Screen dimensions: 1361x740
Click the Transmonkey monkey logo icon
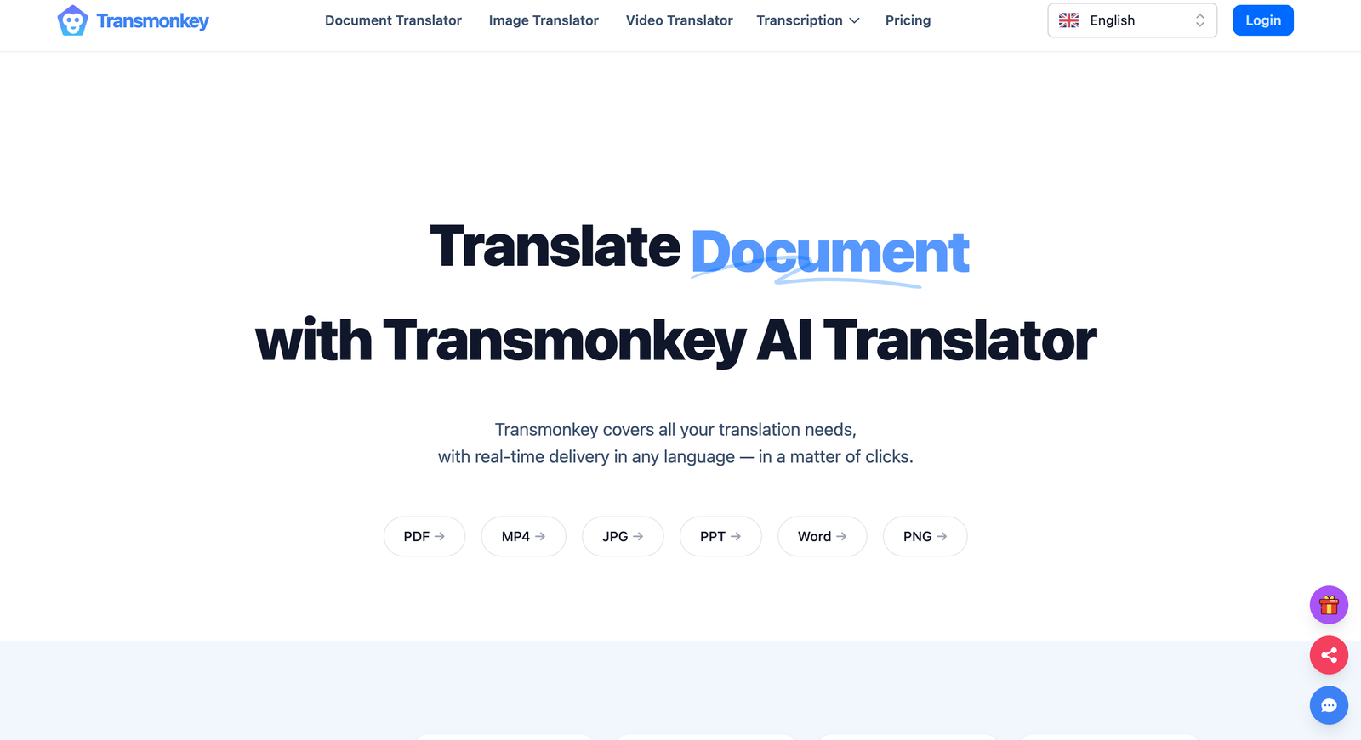click(72, 21)
